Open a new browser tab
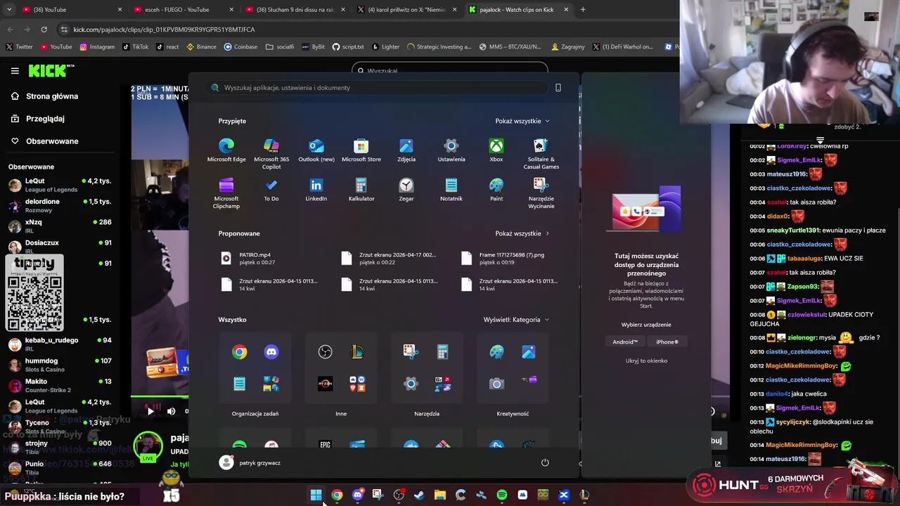Viewport: 900px width, 506px height. pyautogui.click(x=583, y=10)
